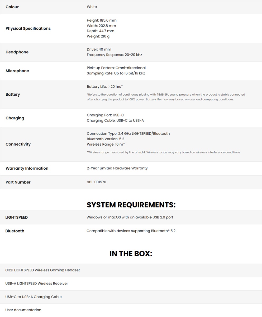Click the USB-A LIGHTSPEED Wireless Receiver item

[x=37, y=283]
